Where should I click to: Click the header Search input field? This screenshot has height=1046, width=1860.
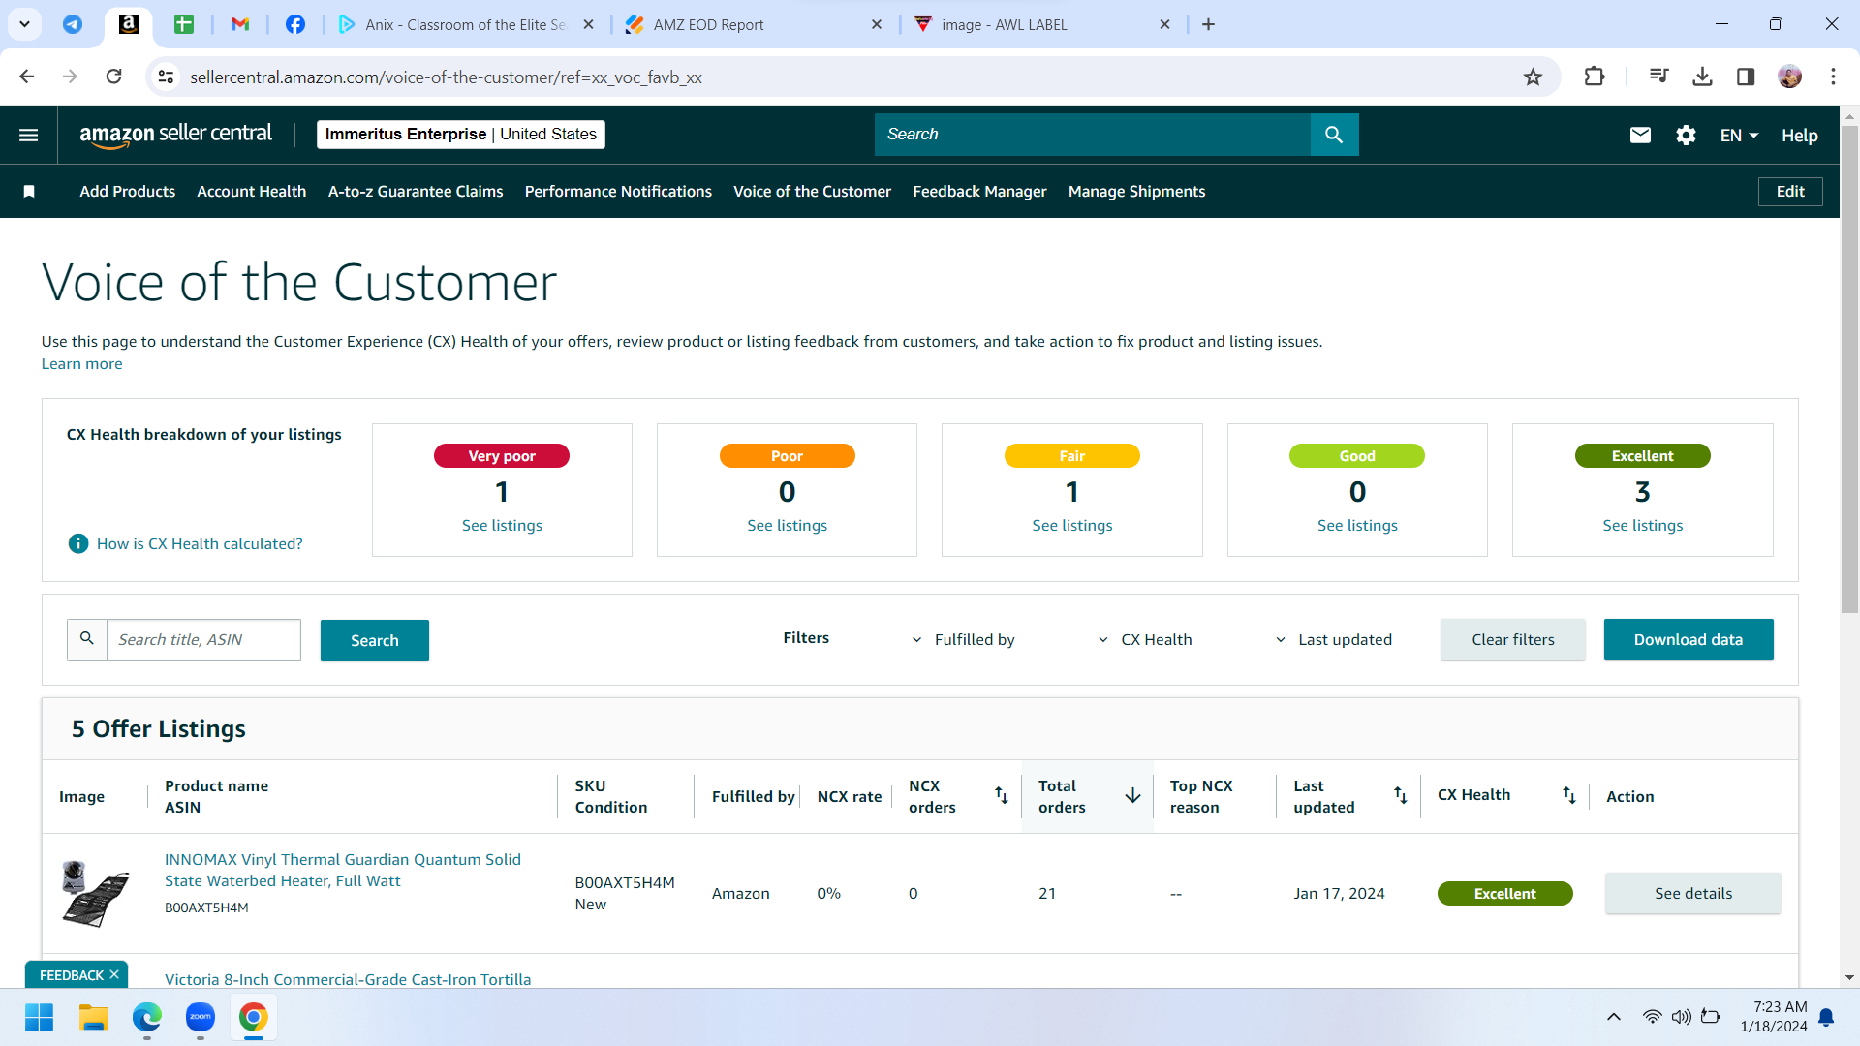click(1093, 135)
